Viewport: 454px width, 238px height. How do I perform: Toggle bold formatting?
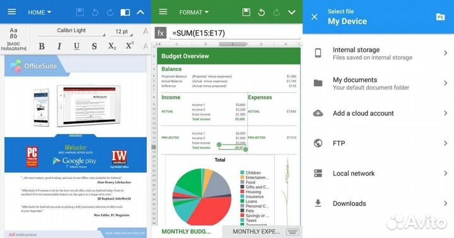42,46
